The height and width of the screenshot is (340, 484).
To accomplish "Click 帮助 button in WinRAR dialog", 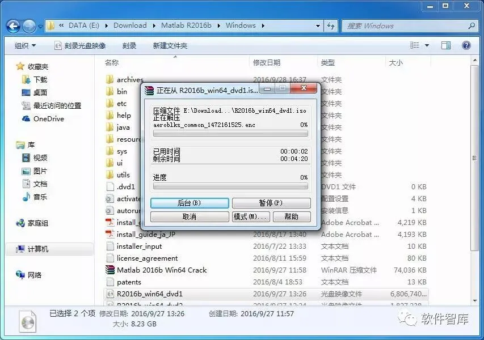I will (292, 216).
